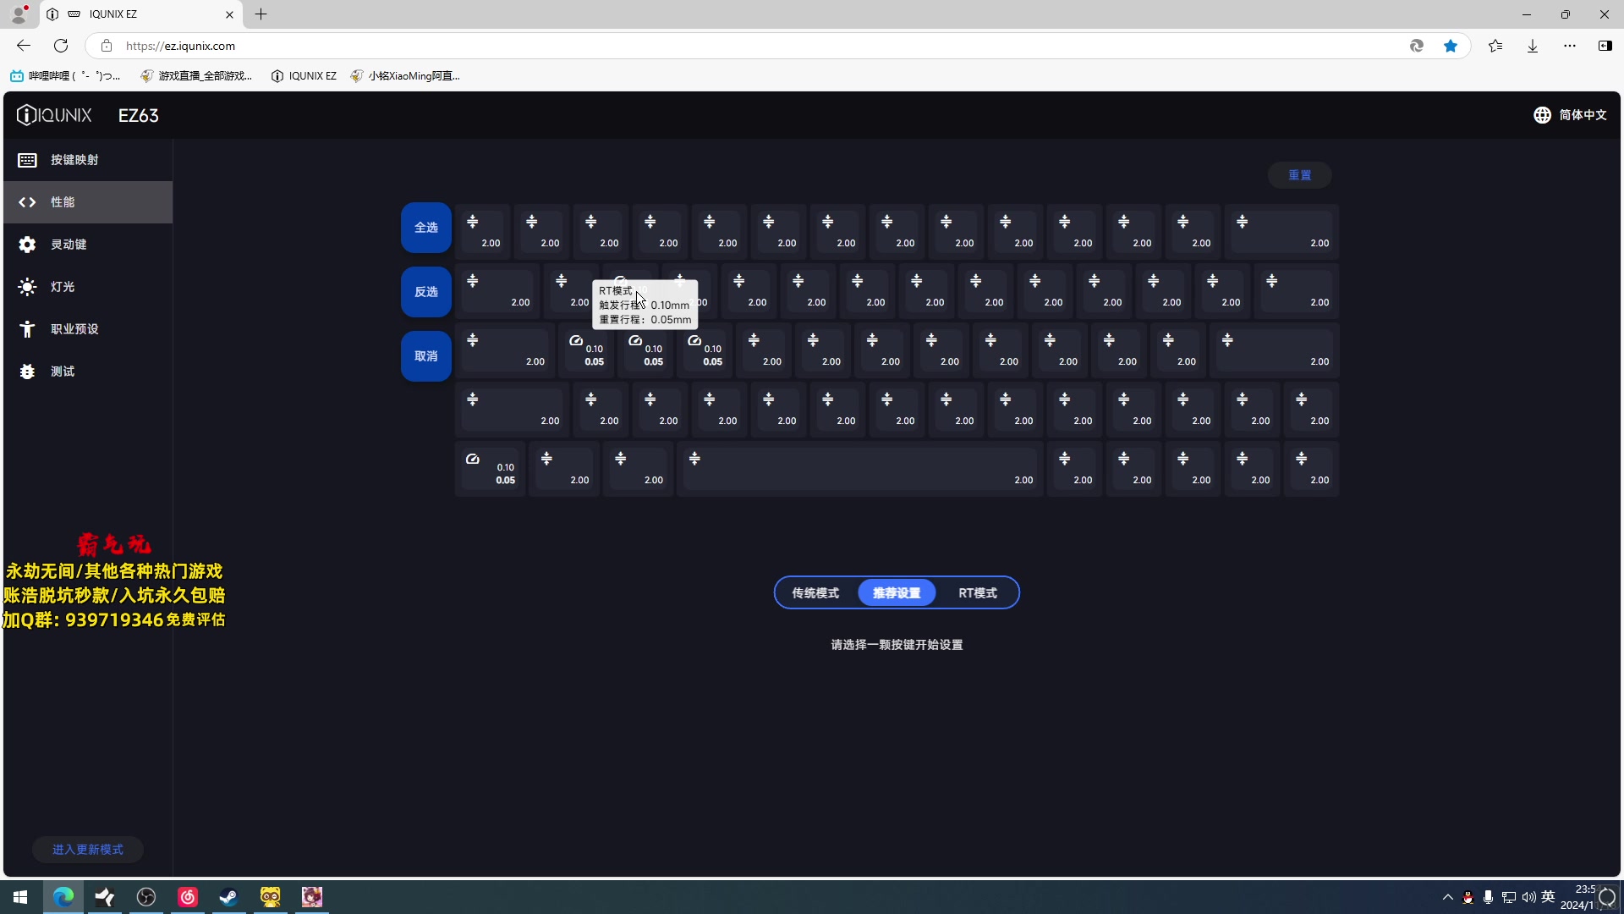This screenshot has width=1624, height=914.
Task: Open the yellow owl app from the taskbar
Action: click(271, 897)
